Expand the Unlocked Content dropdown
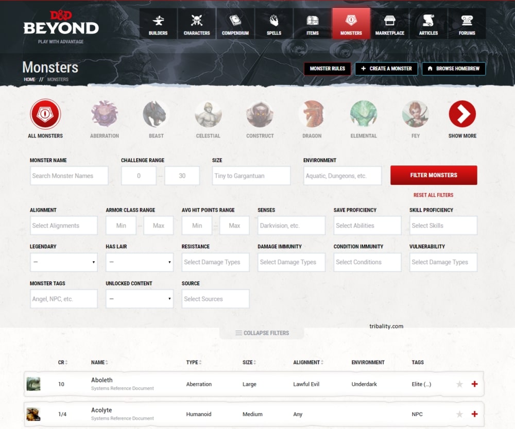The height and width of the screenshot is (429, 515). pos(140,299)
